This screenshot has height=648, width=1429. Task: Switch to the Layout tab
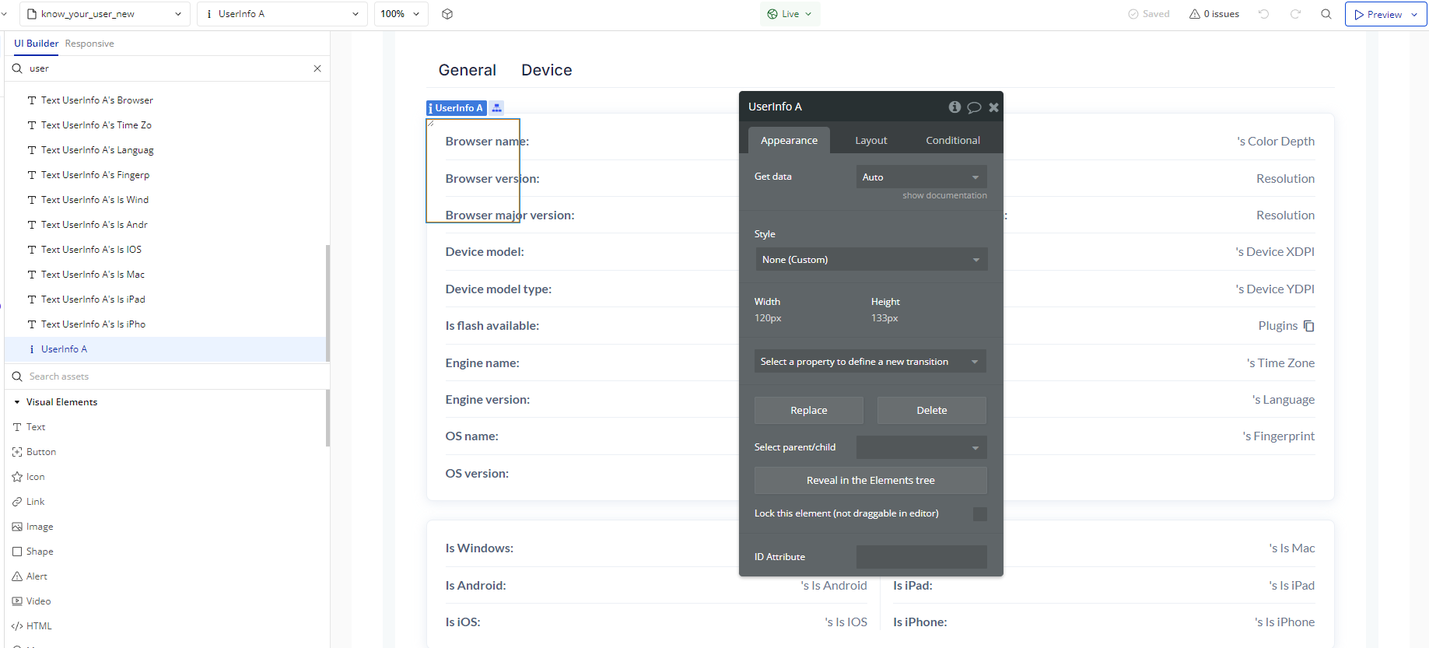click(870, 141)
